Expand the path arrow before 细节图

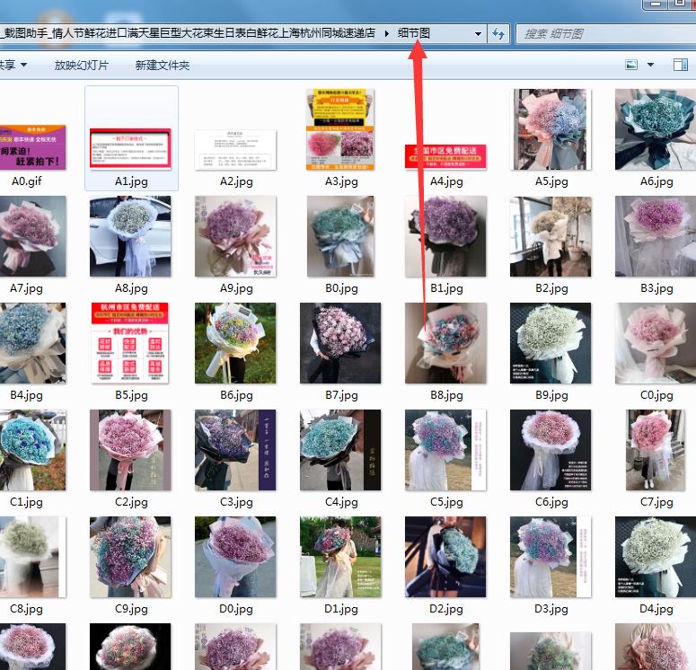387,33
